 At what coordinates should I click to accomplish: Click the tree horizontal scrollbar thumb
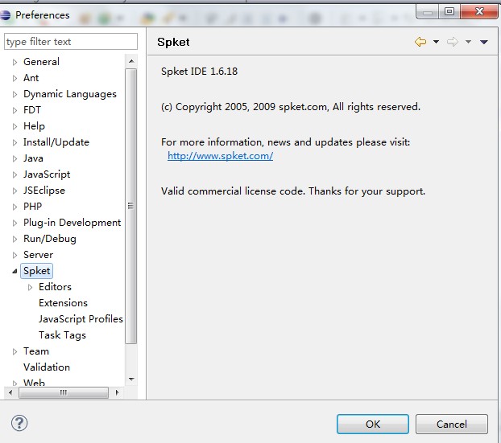click(x=64, y=392)
